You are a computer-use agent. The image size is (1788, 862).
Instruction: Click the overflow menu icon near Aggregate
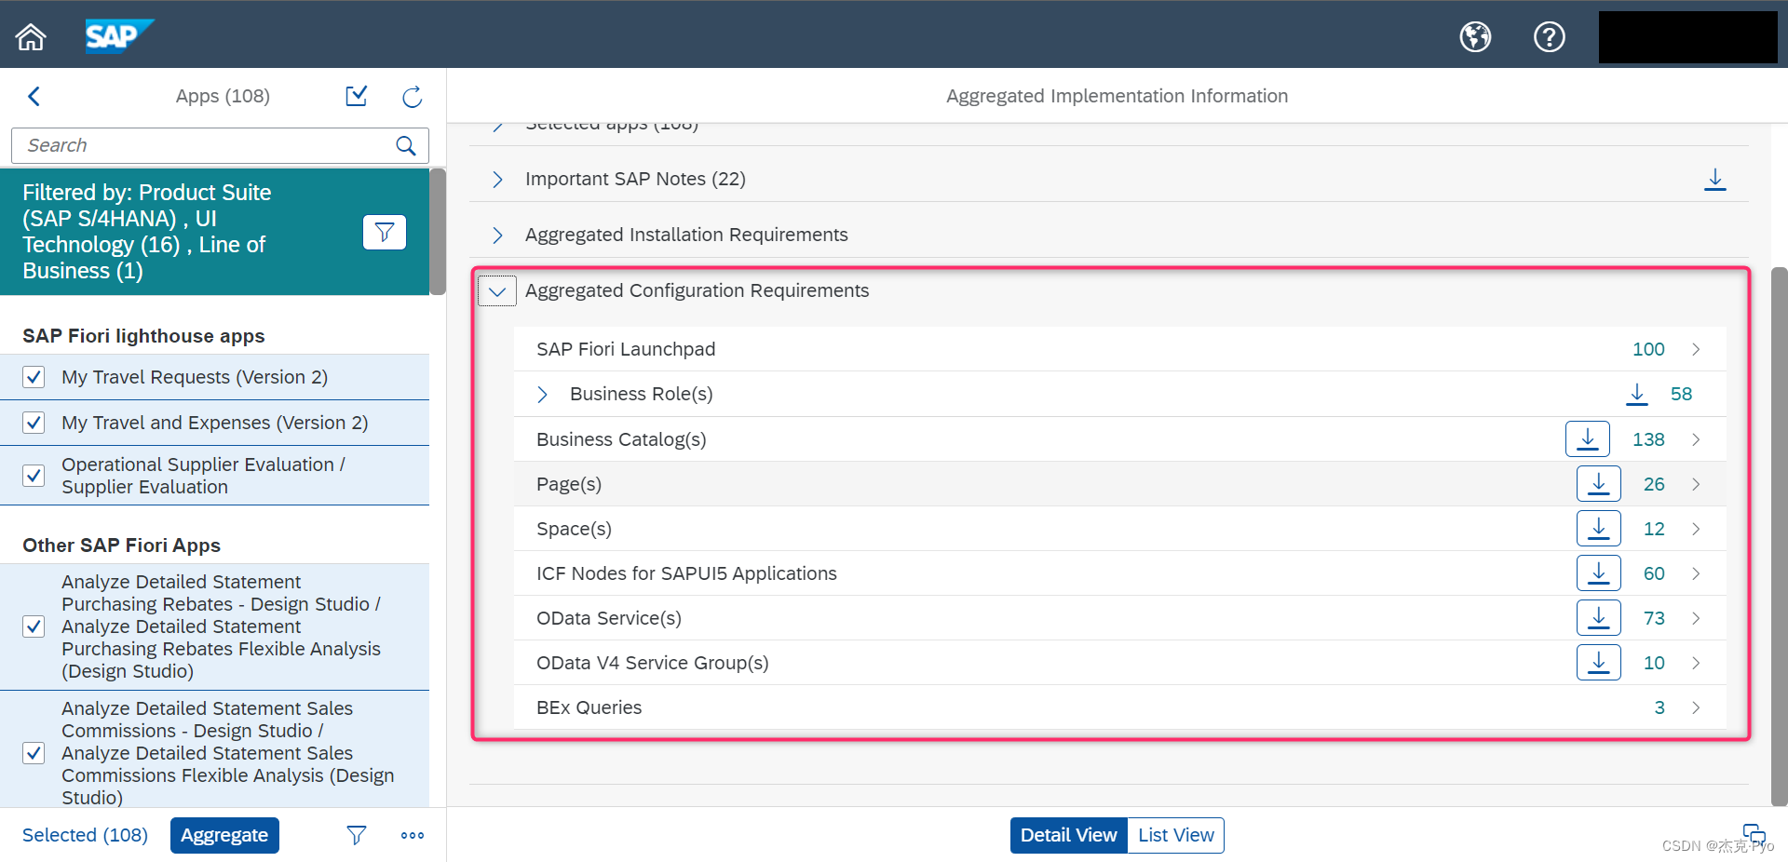coord(412,835)
